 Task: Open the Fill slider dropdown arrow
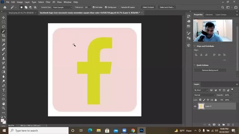point(232,100)
